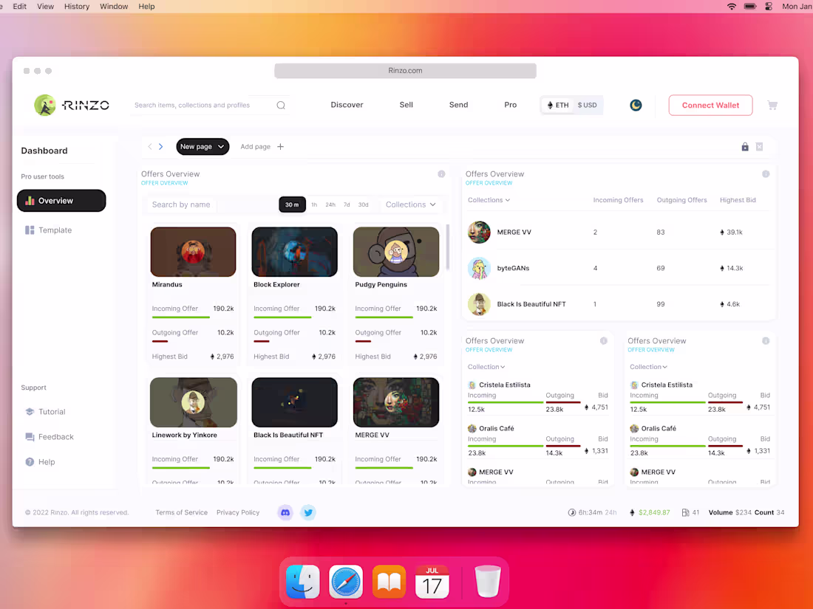
Task: Open the Mirandus collection thumbnail
Action: tap(193, 252)
